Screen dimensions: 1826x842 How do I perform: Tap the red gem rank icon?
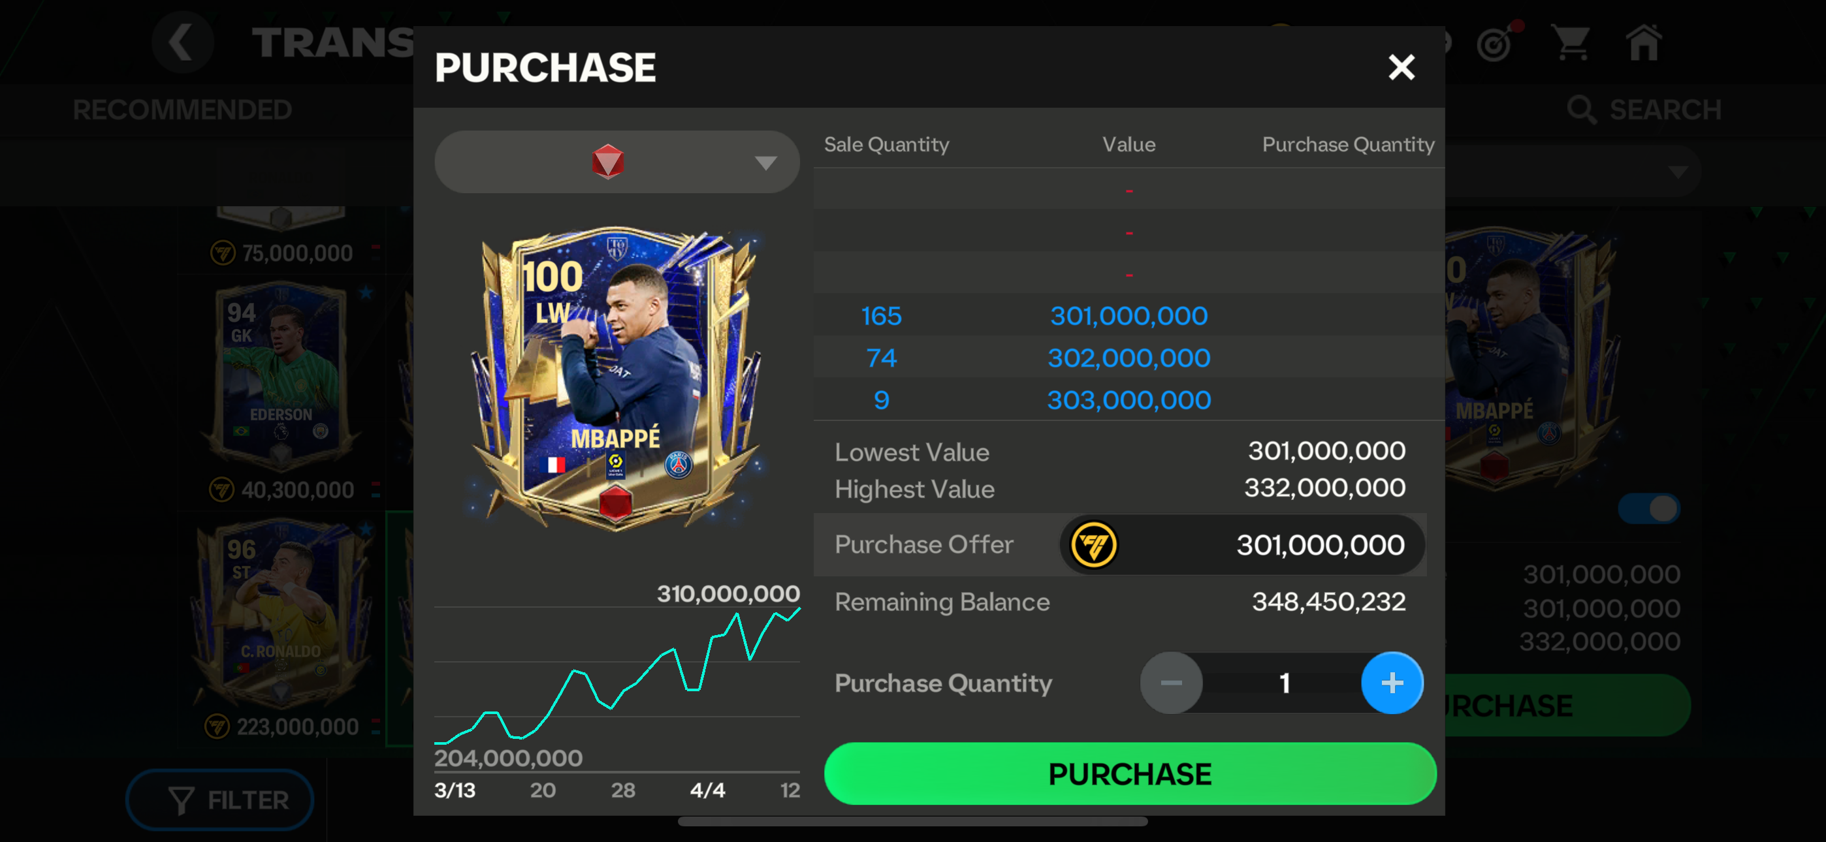pos(607,162)
